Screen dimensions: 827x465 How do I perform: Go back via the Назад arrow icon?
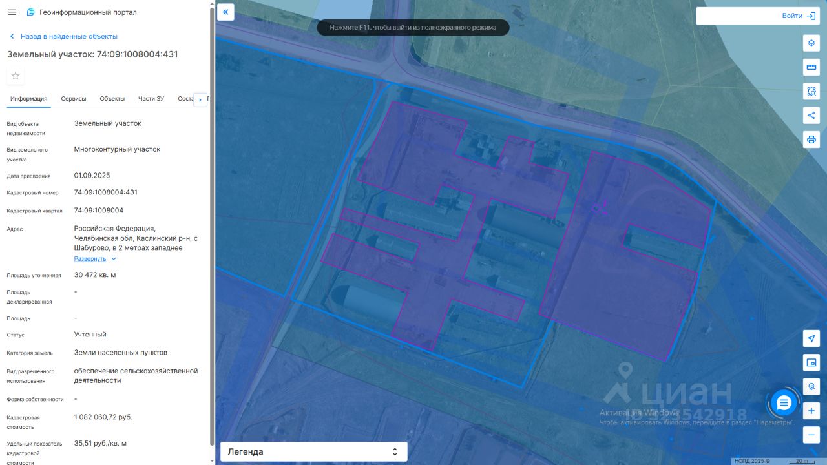point(12,36)
